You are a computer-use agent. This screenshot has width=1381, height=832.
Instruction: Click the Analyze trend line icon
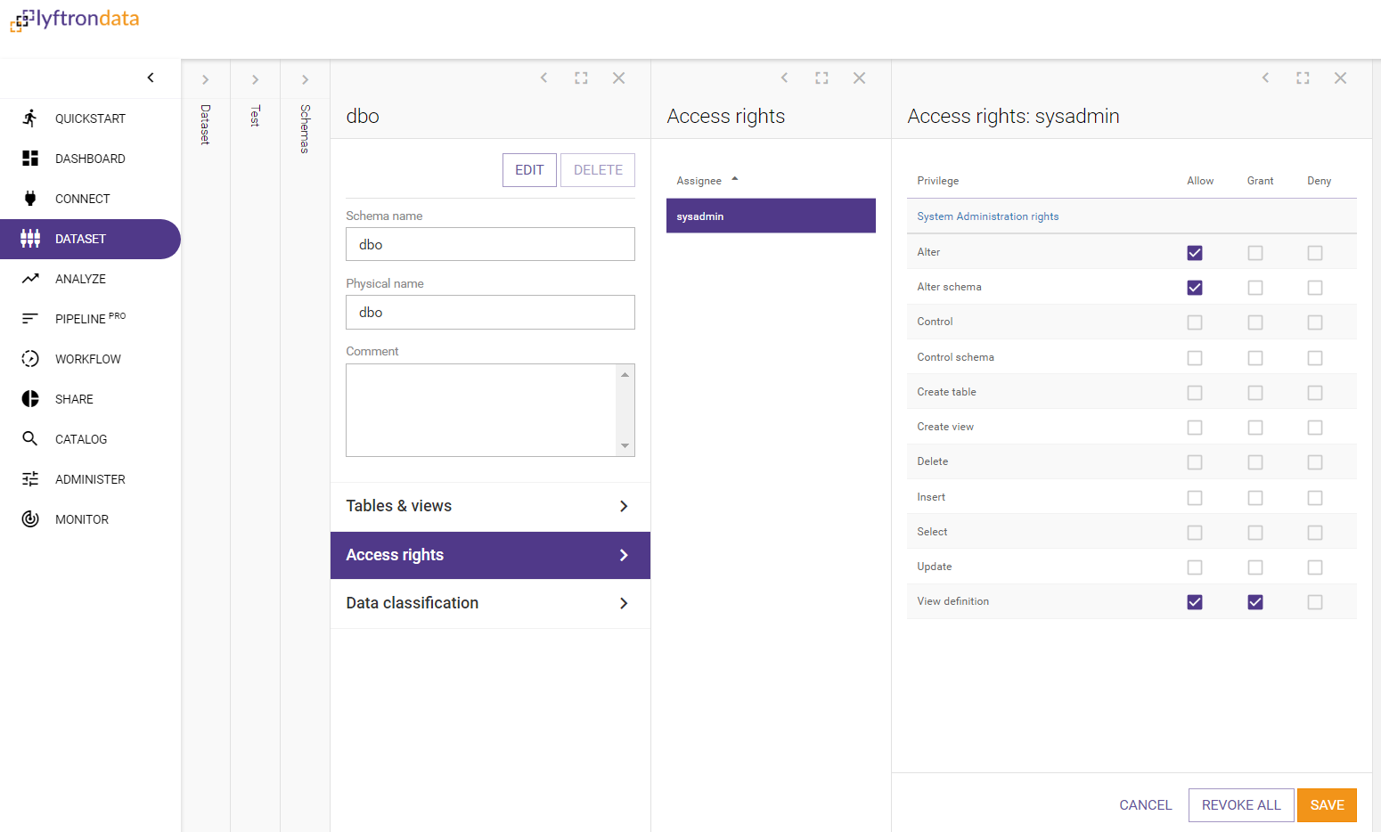pos(30,278)
